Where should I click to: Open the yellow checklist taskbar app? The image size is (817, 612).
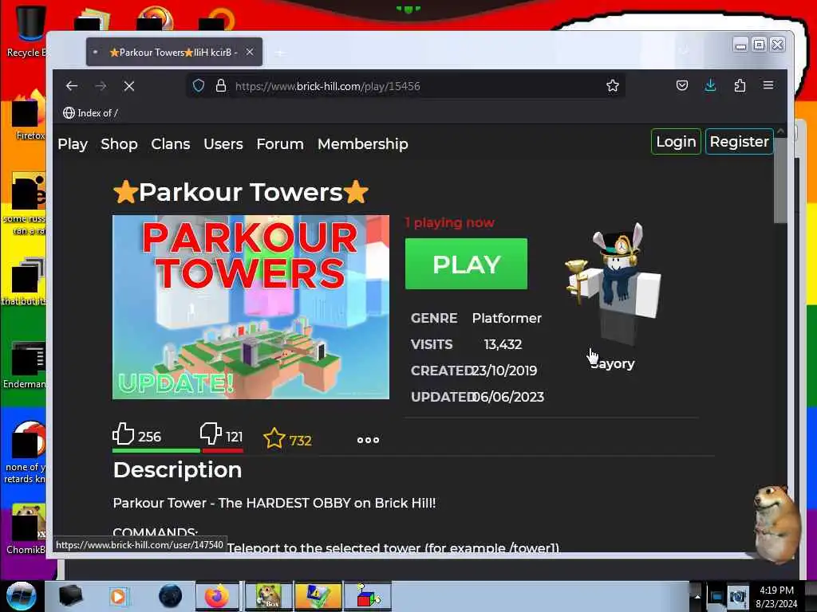coord(318,596)
